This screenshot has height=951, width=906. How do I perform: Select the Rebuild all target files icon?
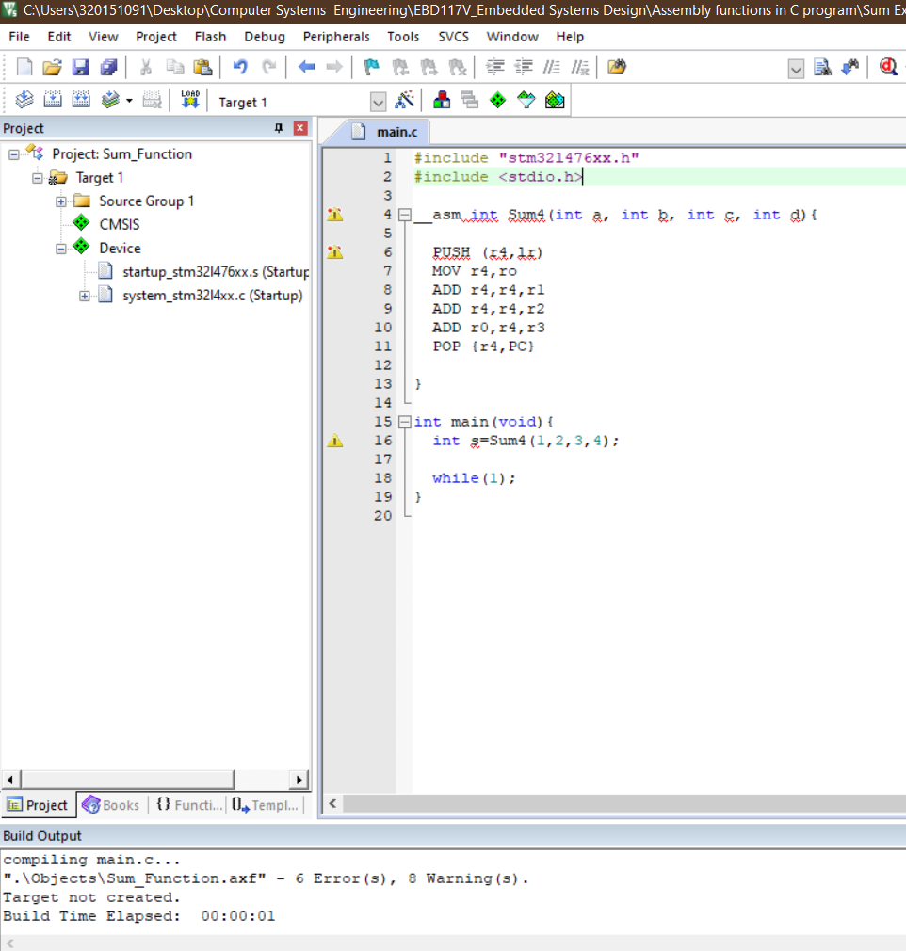click(x=82, y=100)
